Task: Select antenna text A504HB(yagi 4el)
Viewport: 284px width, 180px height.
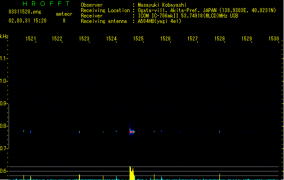Action: (159, 21)
